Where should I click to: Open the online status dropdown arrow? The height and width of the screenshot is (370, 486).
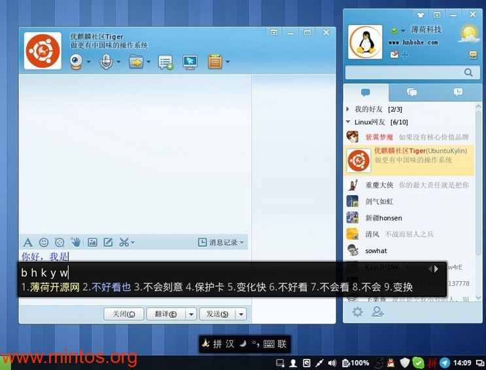[x=403, y=31]
